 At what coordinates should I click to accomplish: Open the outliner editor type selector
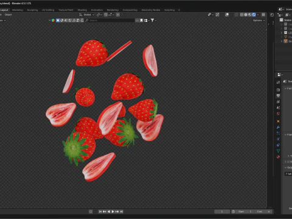click(x=280, y=15)
